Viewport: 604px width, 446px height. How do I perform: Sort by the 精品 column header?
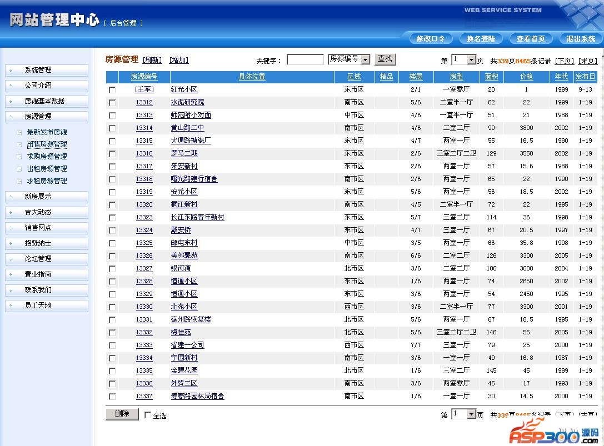386,77
